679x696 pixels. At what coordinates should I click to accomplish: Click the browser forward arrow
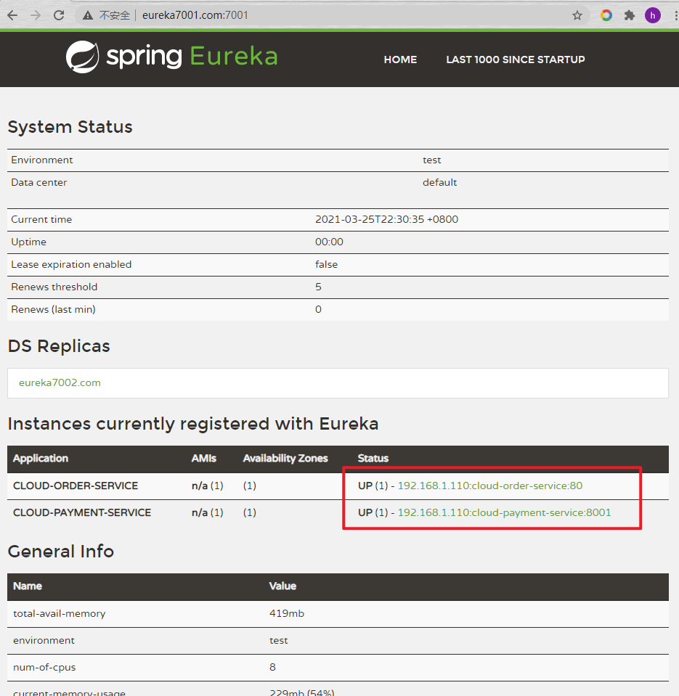[x=36, y=15]
